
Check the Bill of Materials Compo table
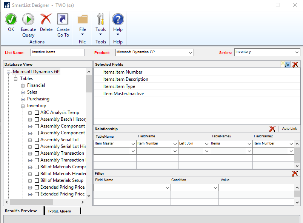click(37, 167)
